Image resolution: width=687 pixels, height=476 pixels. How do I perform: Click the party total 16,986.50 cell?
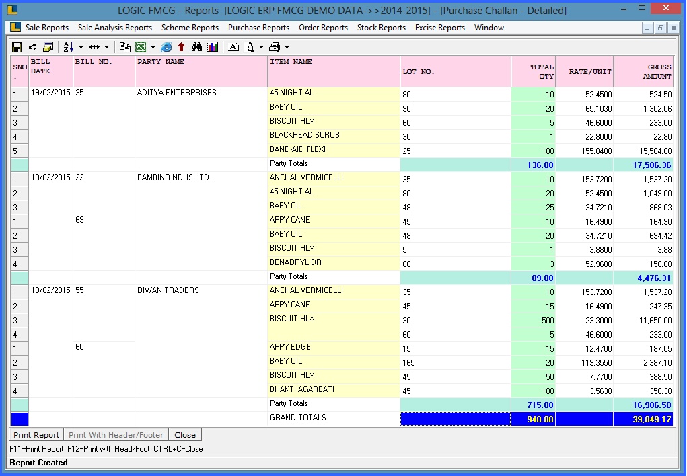(x=643, y=405)
